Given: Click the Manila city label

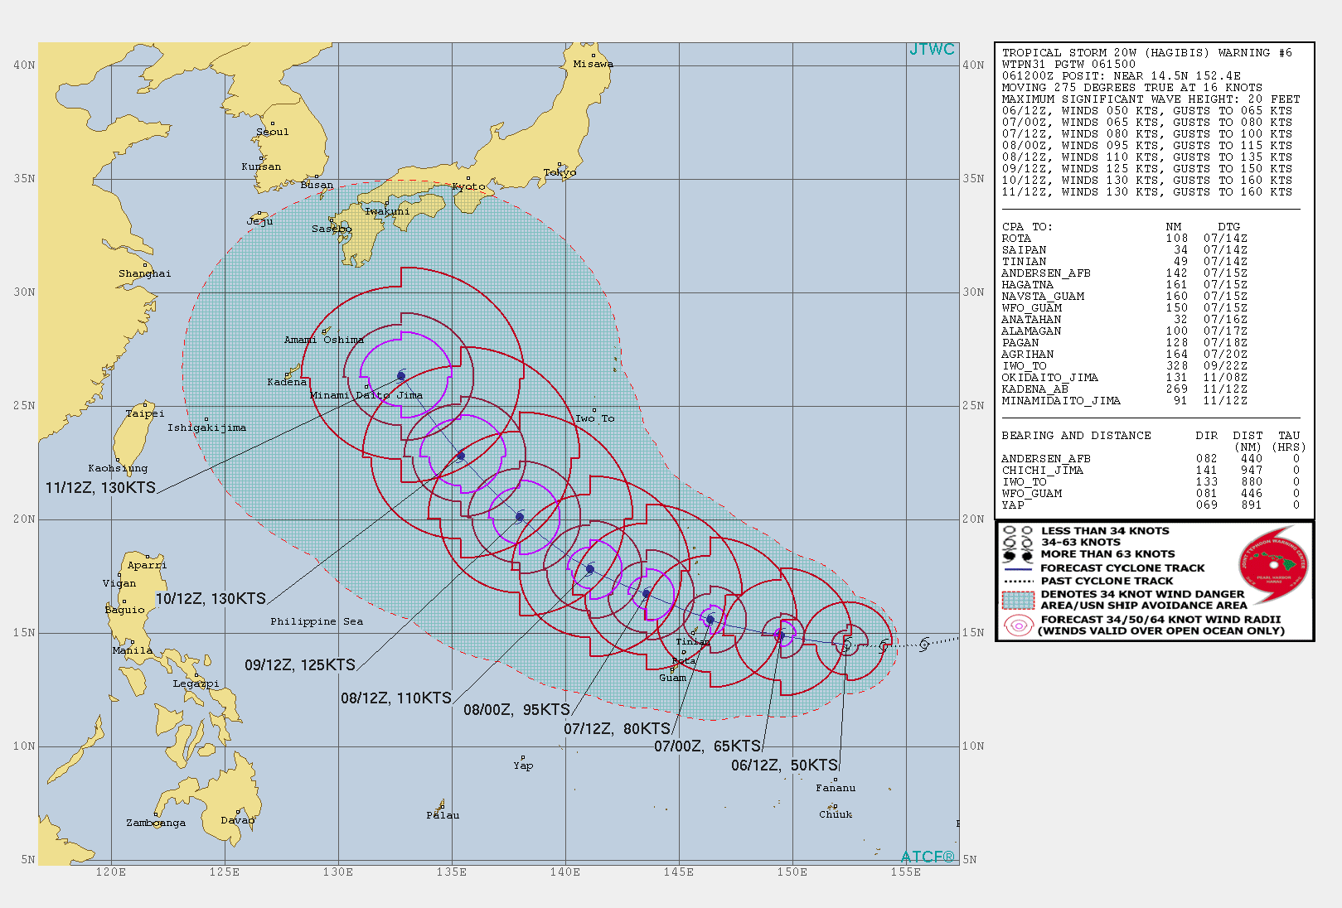Looking at the screenshot, I should coord(133,650).
